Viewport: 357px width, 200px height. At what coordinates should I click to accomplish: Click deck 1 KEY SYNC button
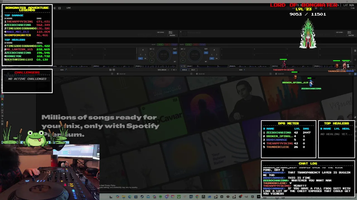161,32
